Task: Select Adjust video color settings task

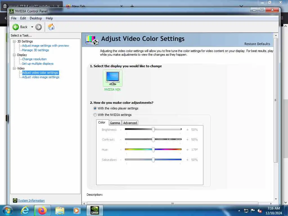Action: coord(40,73)
